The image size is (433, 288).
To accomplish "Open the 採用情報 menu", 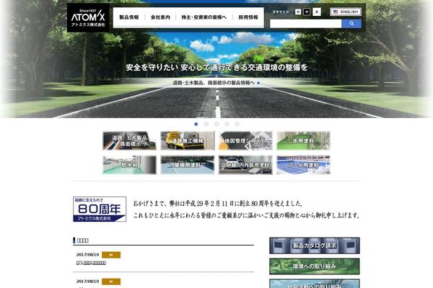I will pos(248,17).
